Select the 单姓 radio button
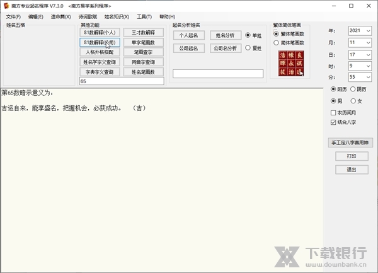Screen dimensions: 378x273 (x=248, y=35)
